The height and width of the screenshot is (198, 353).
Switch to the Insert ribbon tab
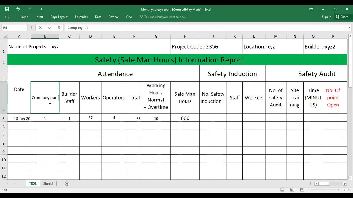(x=39, y=17)
